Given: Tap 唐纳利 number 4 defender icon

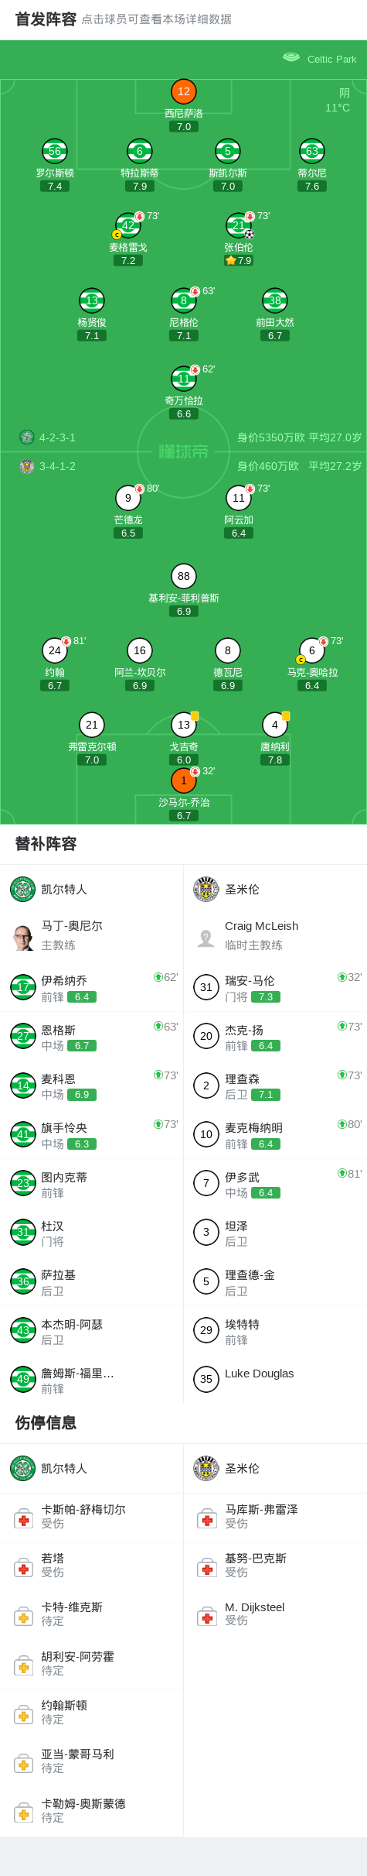Looking at the screenshot, I should pyautogui.click(x=275, y=725).
